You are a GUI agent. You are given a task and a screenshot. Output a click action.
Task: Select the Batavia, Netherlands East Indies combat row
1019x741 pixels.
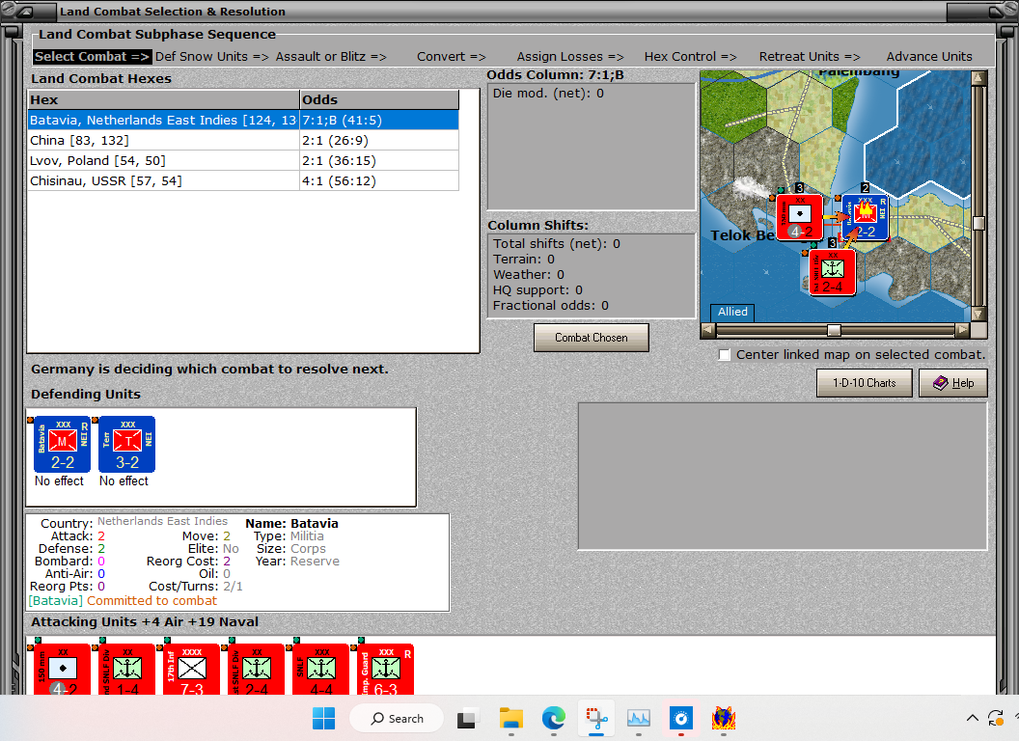point(243,121)
